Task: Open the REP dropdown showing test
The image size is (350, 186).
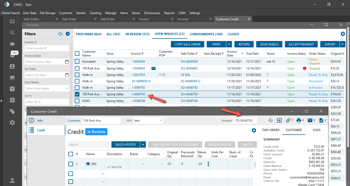Action: [161, 121]
